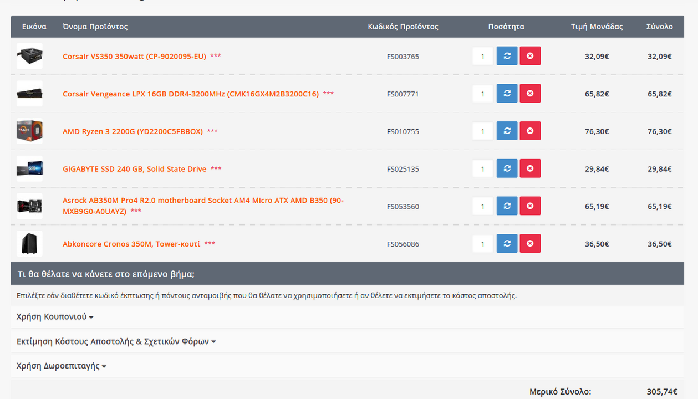This screenshot has width=698, height=399.
Task: Refresh quantity of GIGABYTE SSD 240 GB
Action: click(507, 168)
